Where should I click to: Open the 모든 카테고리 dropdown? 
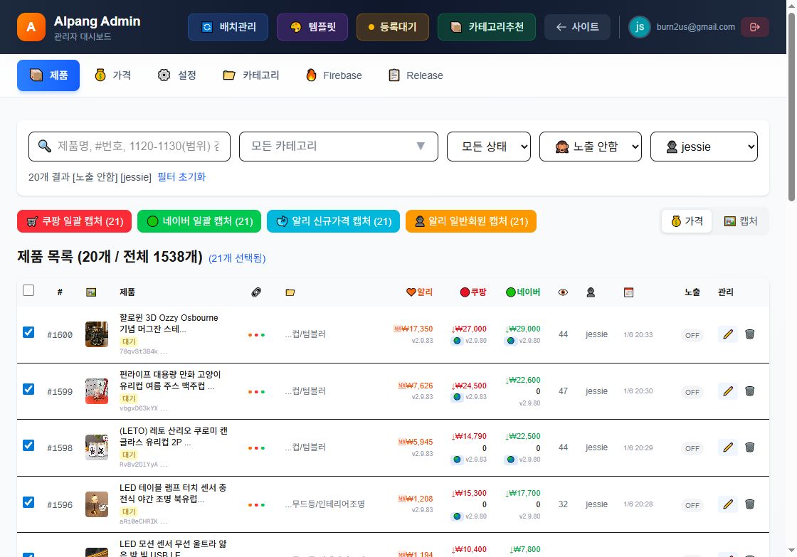338,147
